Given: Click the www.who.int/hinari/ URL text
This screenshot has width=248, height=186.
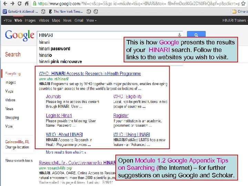Looking at the screenshot, I should click(54, 79).
